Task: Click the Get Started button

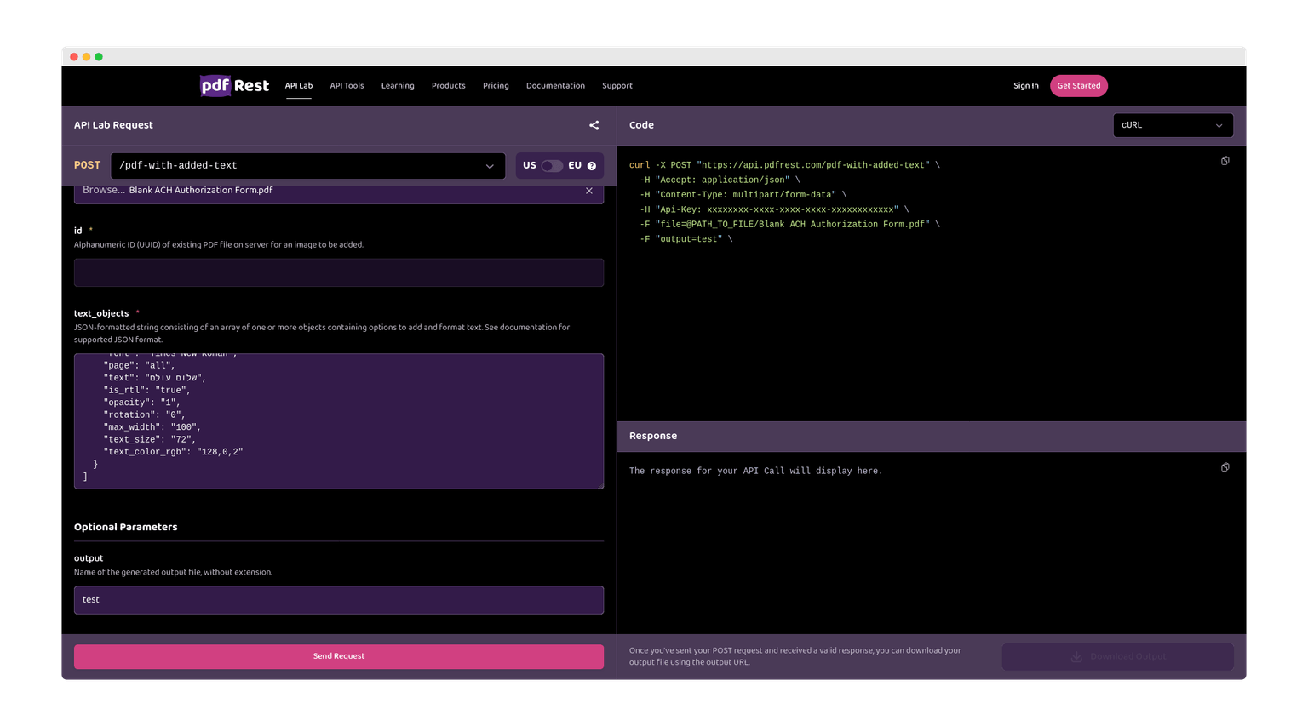Action: coord(1078,85)
